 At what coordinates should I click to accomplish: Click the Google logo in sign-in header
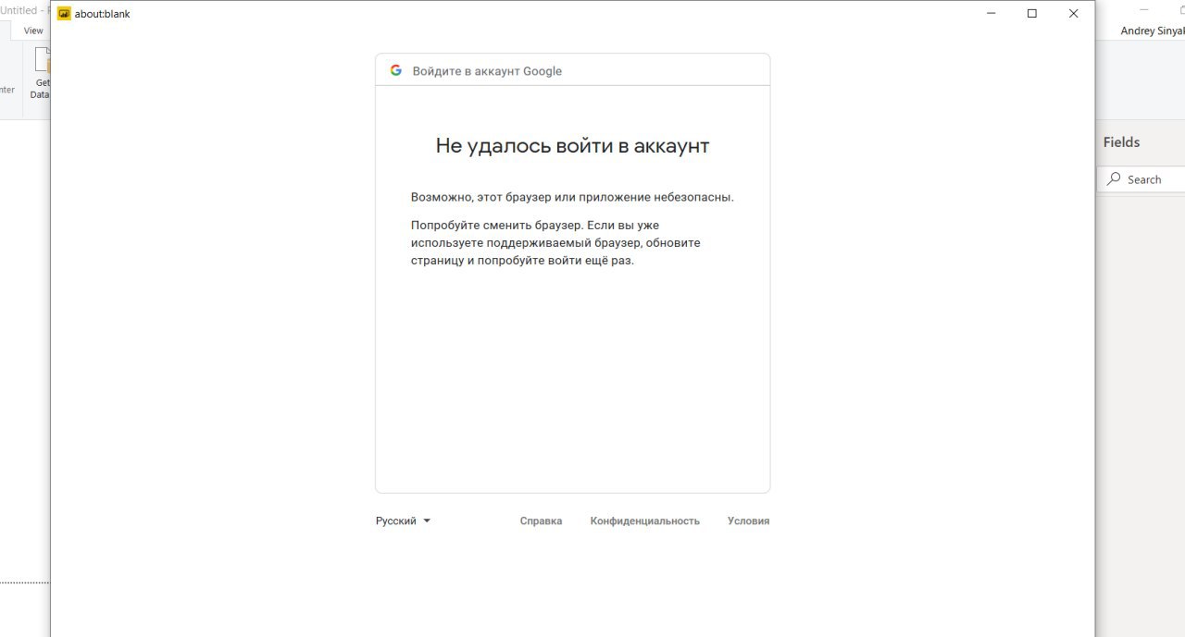pyautogui.click(x=396, y=70)
